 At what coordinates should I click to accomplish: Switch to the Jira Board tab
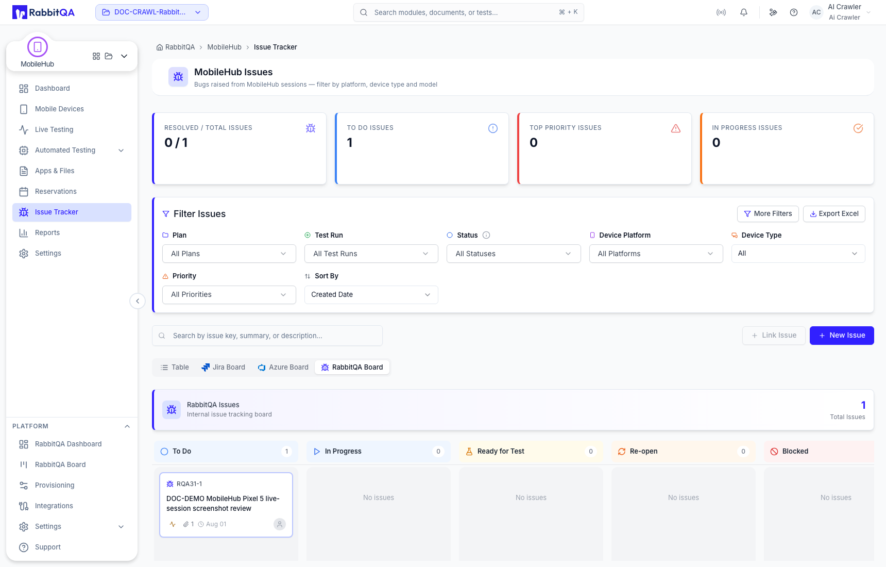click(223, 368)
